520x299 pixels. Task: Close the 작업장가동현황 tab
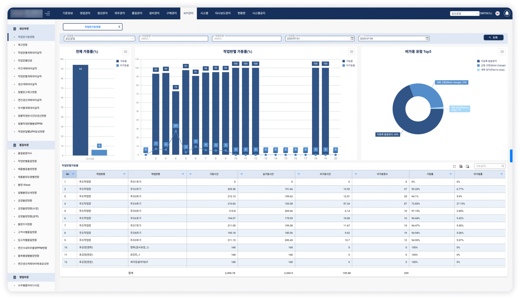coord(119,27)
